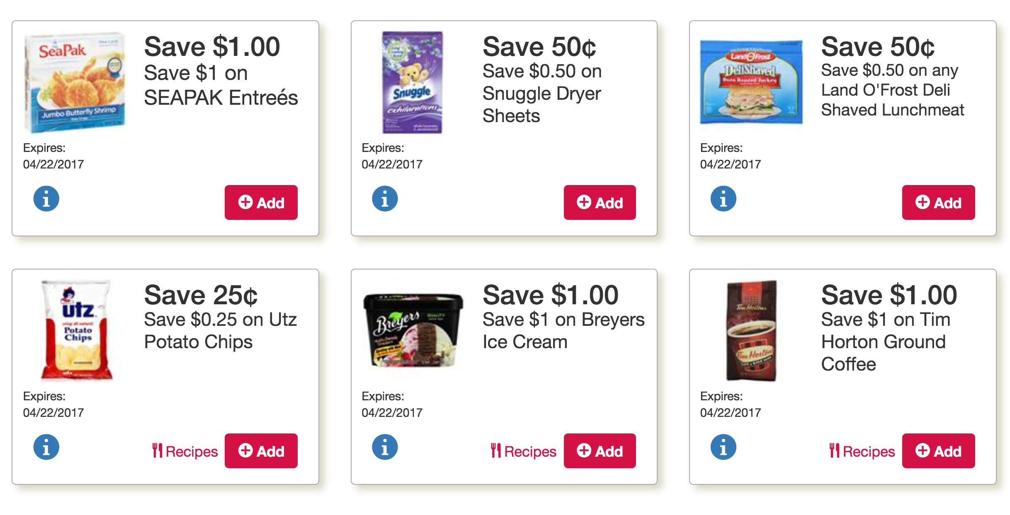Open info icon for Breyers Ice Cream coupon

[x=385, y=447]
